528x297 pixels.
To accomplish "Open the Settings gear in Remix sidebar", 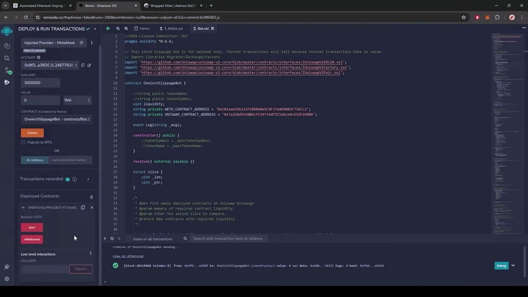I will coord(7,279).
